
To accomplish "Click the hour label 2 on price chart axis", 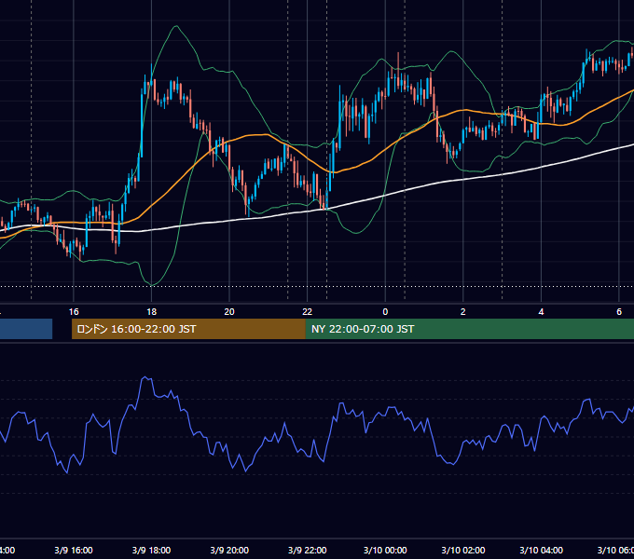I will click(x=463, y=312).
